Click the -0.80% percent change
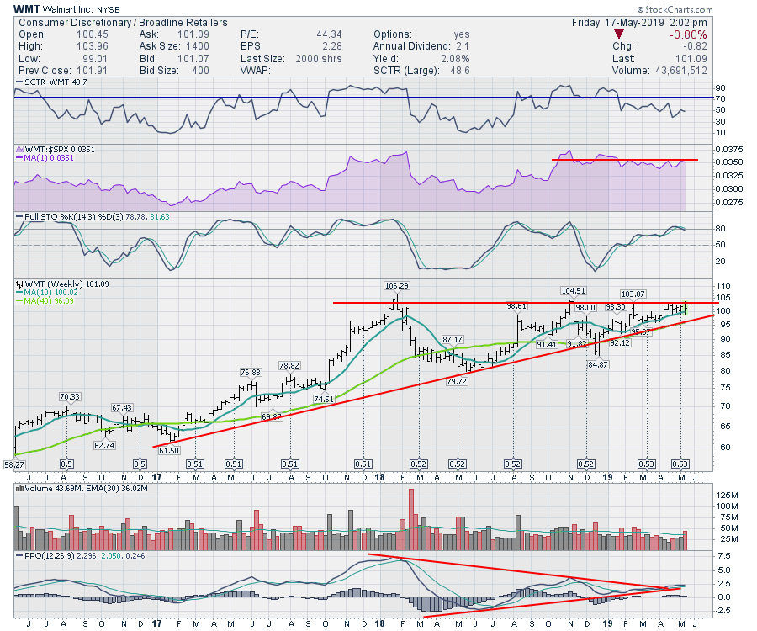This screenshot has height=631, width=757. 688,34
